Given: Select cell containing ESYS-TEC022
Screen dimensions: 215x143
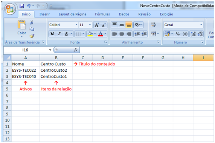Looking at the screenshot, I should click(26, 70).
